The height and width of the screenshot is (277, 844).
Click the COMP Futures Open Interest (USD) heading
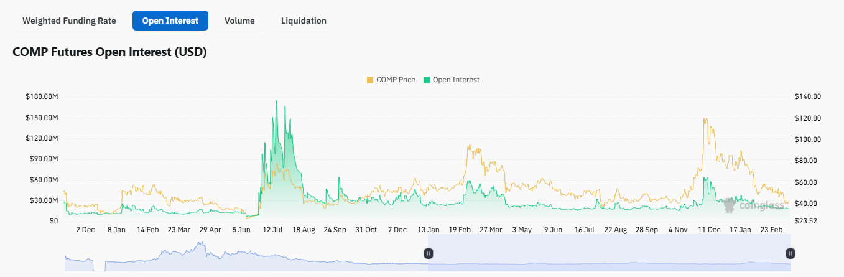click(109, 52)
